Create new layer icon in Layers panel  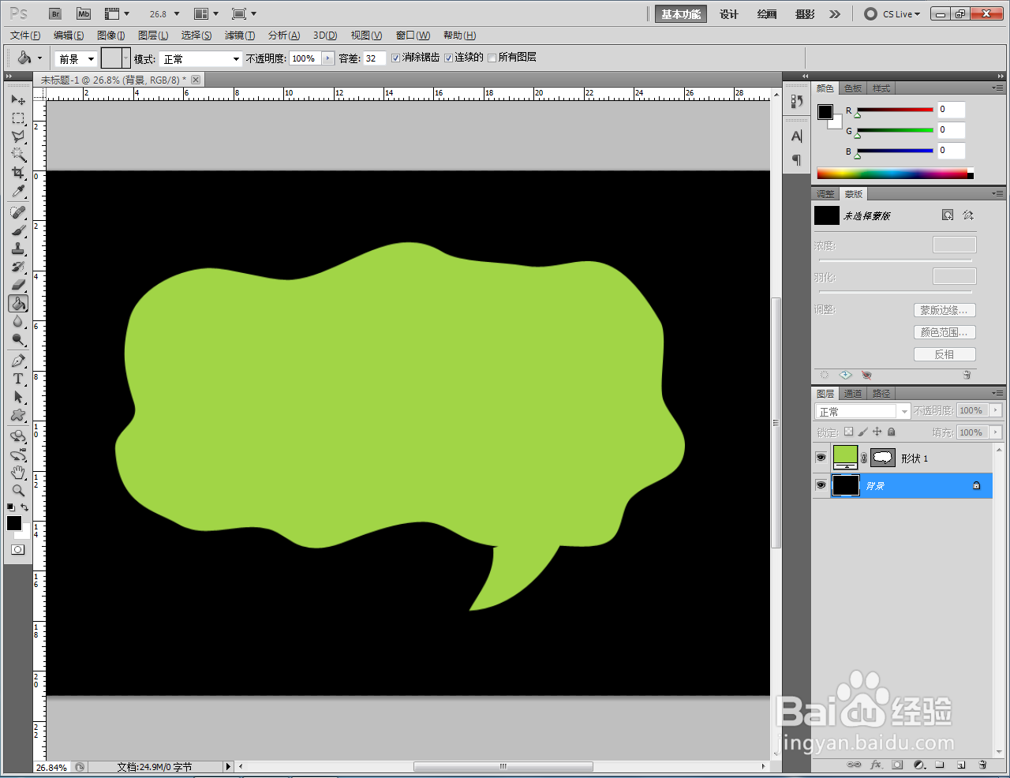(x=961, y=765)
